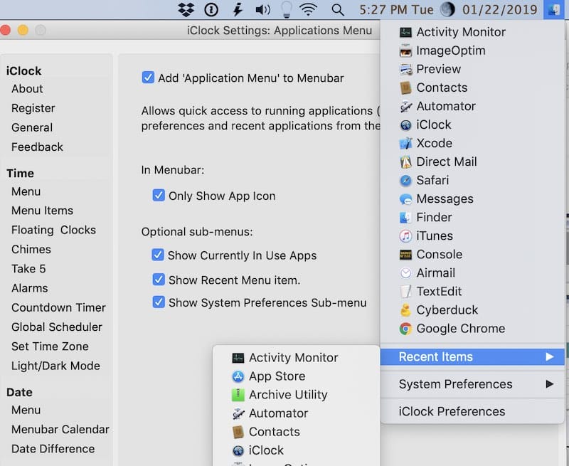The image size is (569, 466).
Task: Uncheck Only Show App Icon
Action: pos(159,195)
